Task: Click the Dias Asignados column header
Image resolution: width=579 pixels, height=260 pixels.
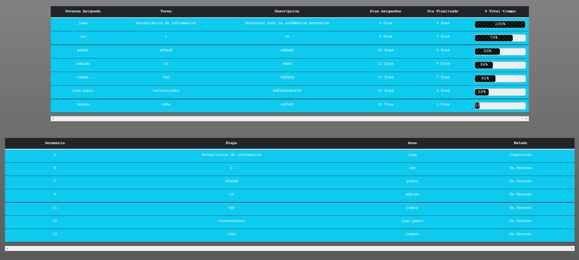Action: [x=386, y=11]
